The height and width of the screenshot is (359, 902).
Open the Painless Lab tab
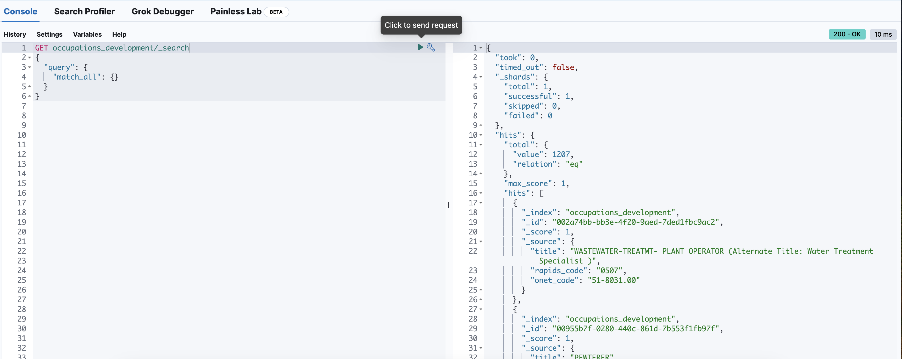coord(236,12)
